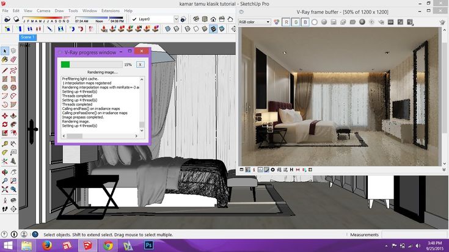The image size is (449, 252).
Task: Open the Extensions menu
Action: [x=110, y=10]
